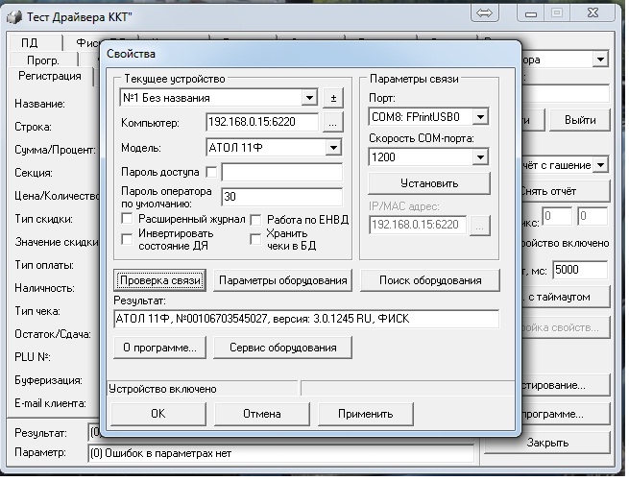Screen dimensions: 629x481
Task: Click the Параметры оборудования button
Action: [282, 280]
